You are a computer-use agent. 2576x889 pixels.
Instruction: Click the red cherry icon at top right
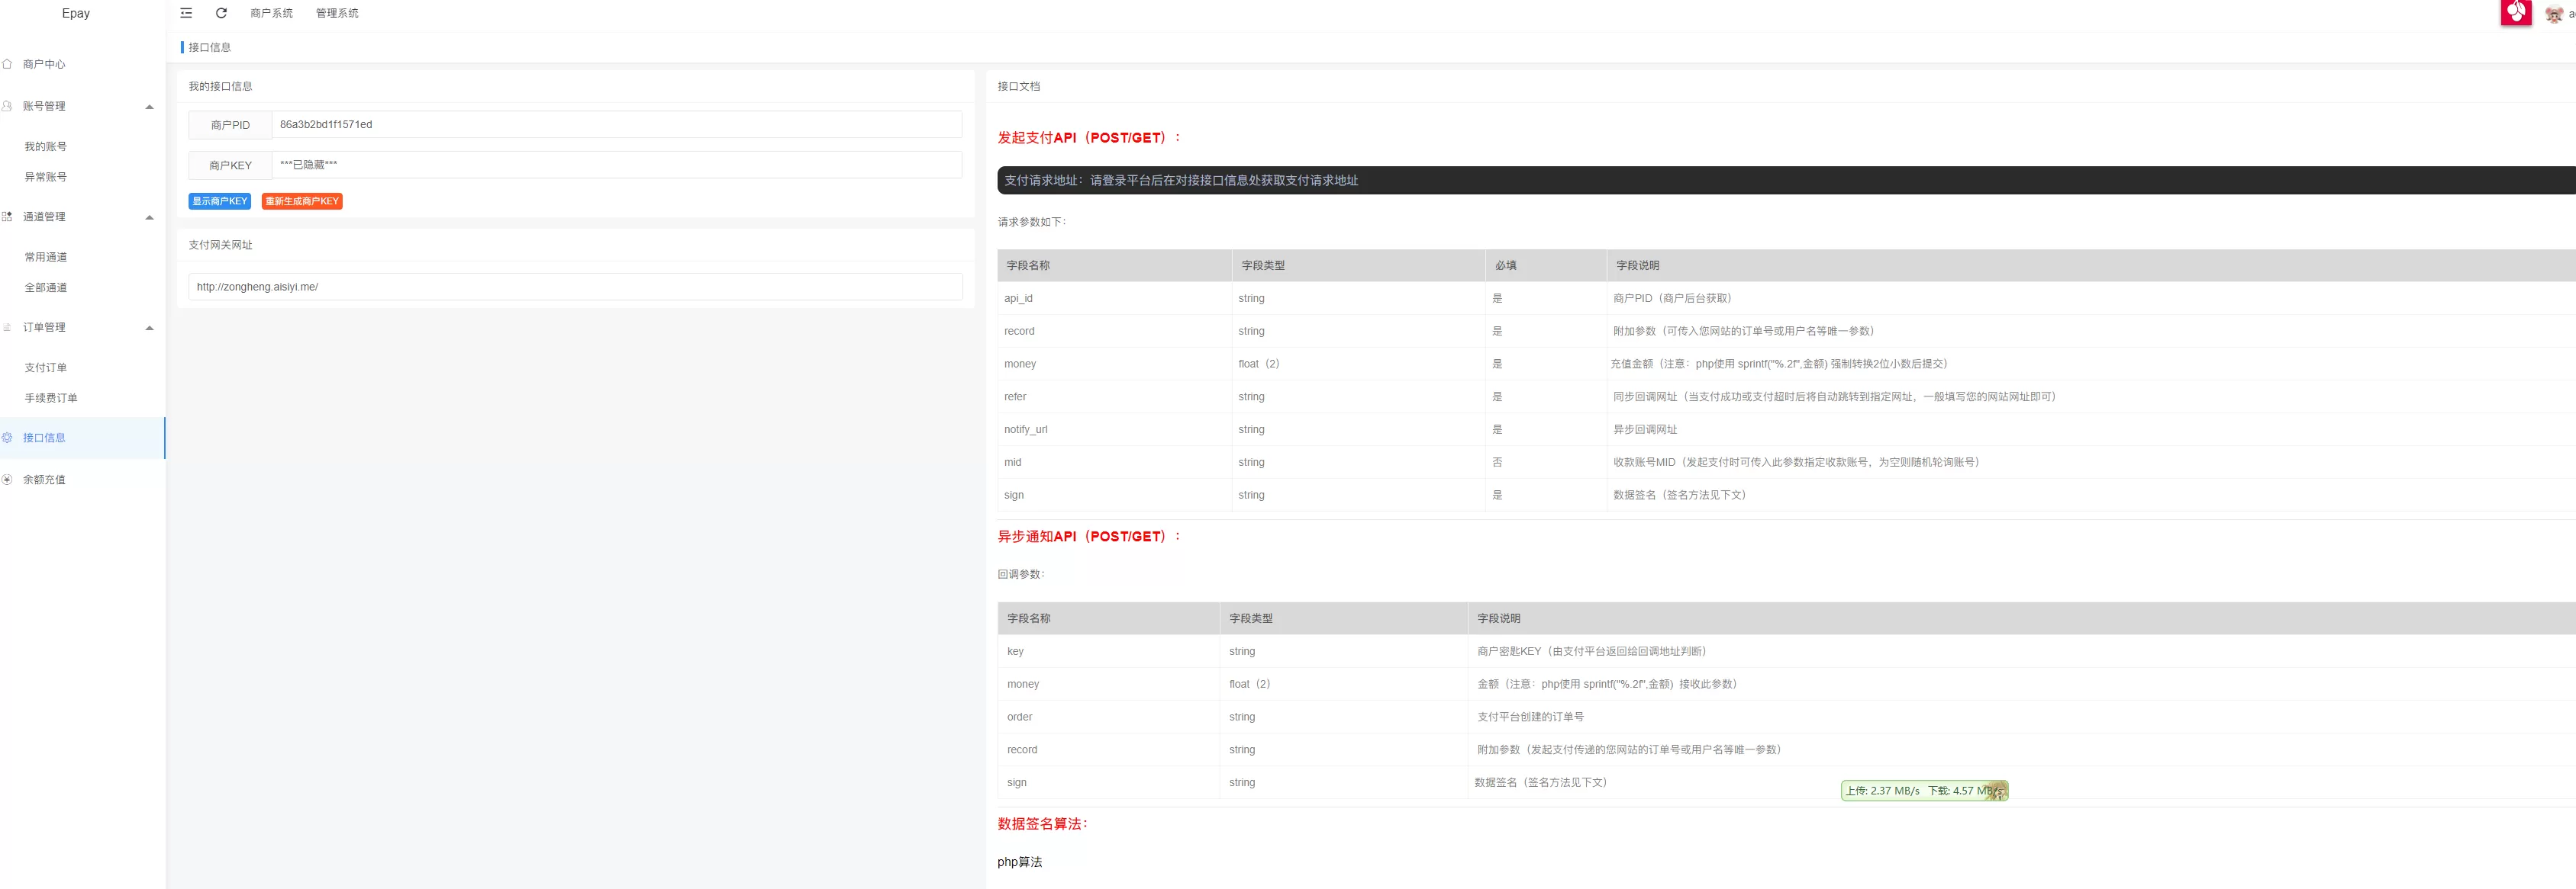(x=2515, y=12)
